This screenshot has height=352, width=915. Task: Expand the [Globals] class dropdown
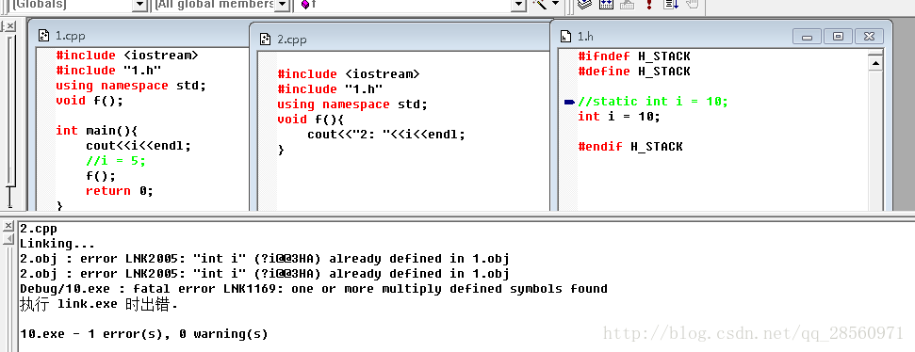139,5
